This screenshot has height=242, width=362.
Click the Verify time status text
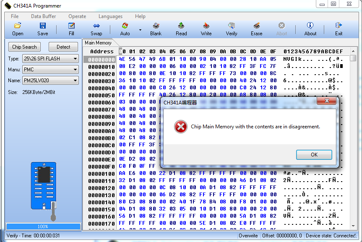click(x=33, y=236)
